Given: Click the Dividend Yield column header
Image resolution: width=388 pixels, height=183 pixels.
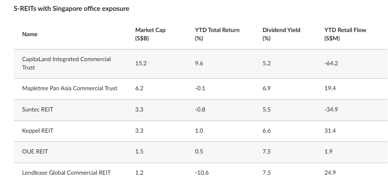Looking at the screenshot, I should tap(281, 34).
